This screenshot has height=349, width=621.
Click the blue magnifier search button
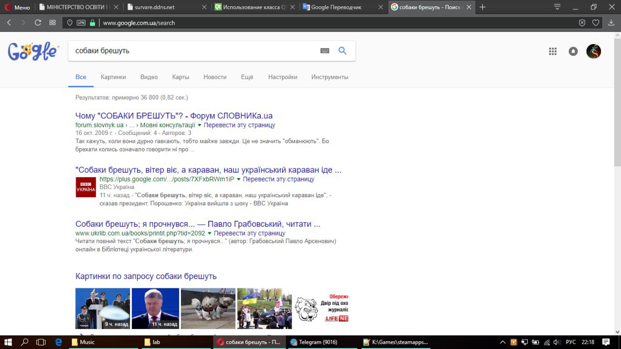tap(343, 50)
